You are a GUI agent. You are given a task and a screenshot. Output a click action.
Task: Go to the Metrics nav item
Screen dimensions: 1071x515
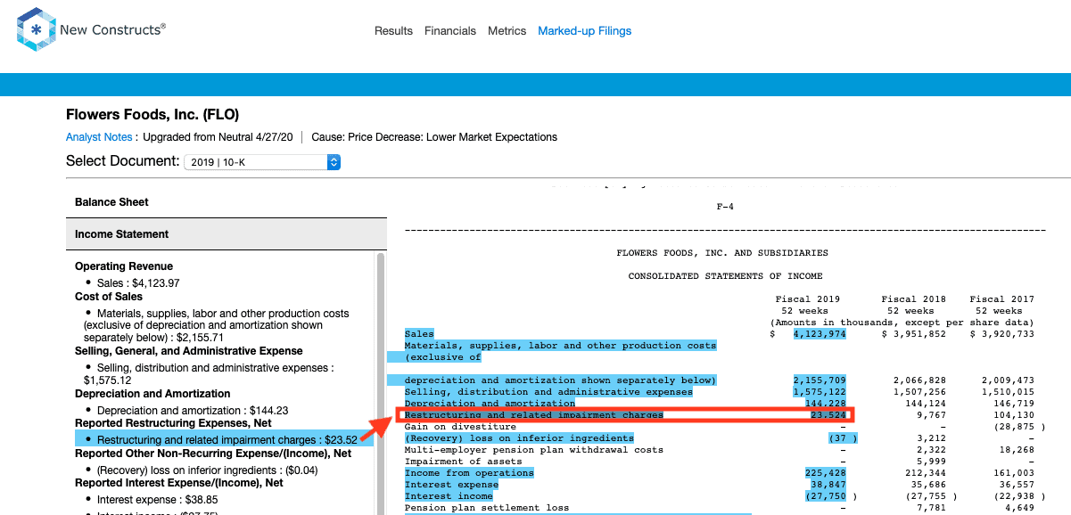(x=507, y=31)
